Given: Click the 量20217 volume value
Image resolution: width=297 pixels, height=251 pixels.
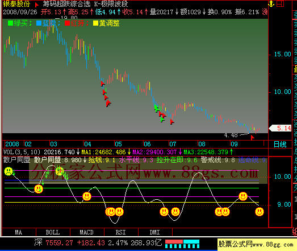Looking at the screenshot, I should pyautogui.click(x=162, y=12).
